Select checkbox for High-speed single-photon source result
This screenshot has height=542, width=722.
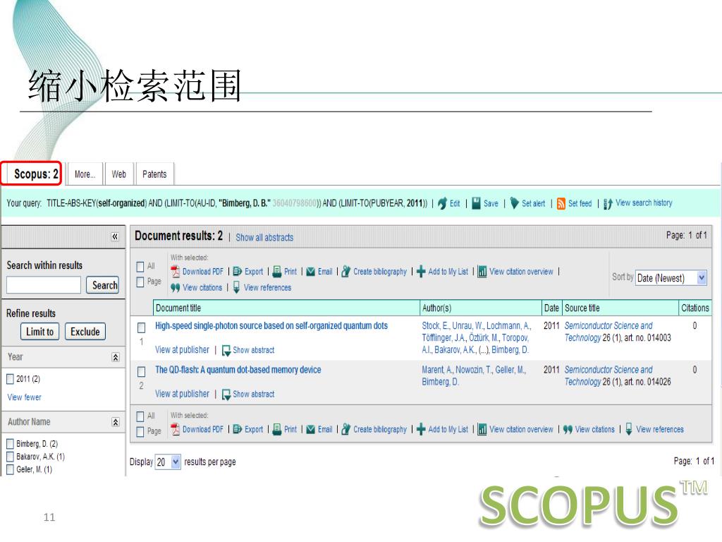[141, 327]
